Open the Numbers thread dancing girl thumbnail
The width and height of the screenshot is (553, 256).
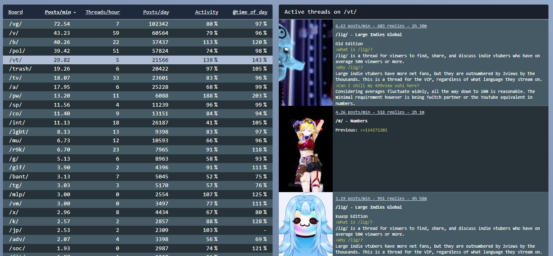tap(306, 149)
